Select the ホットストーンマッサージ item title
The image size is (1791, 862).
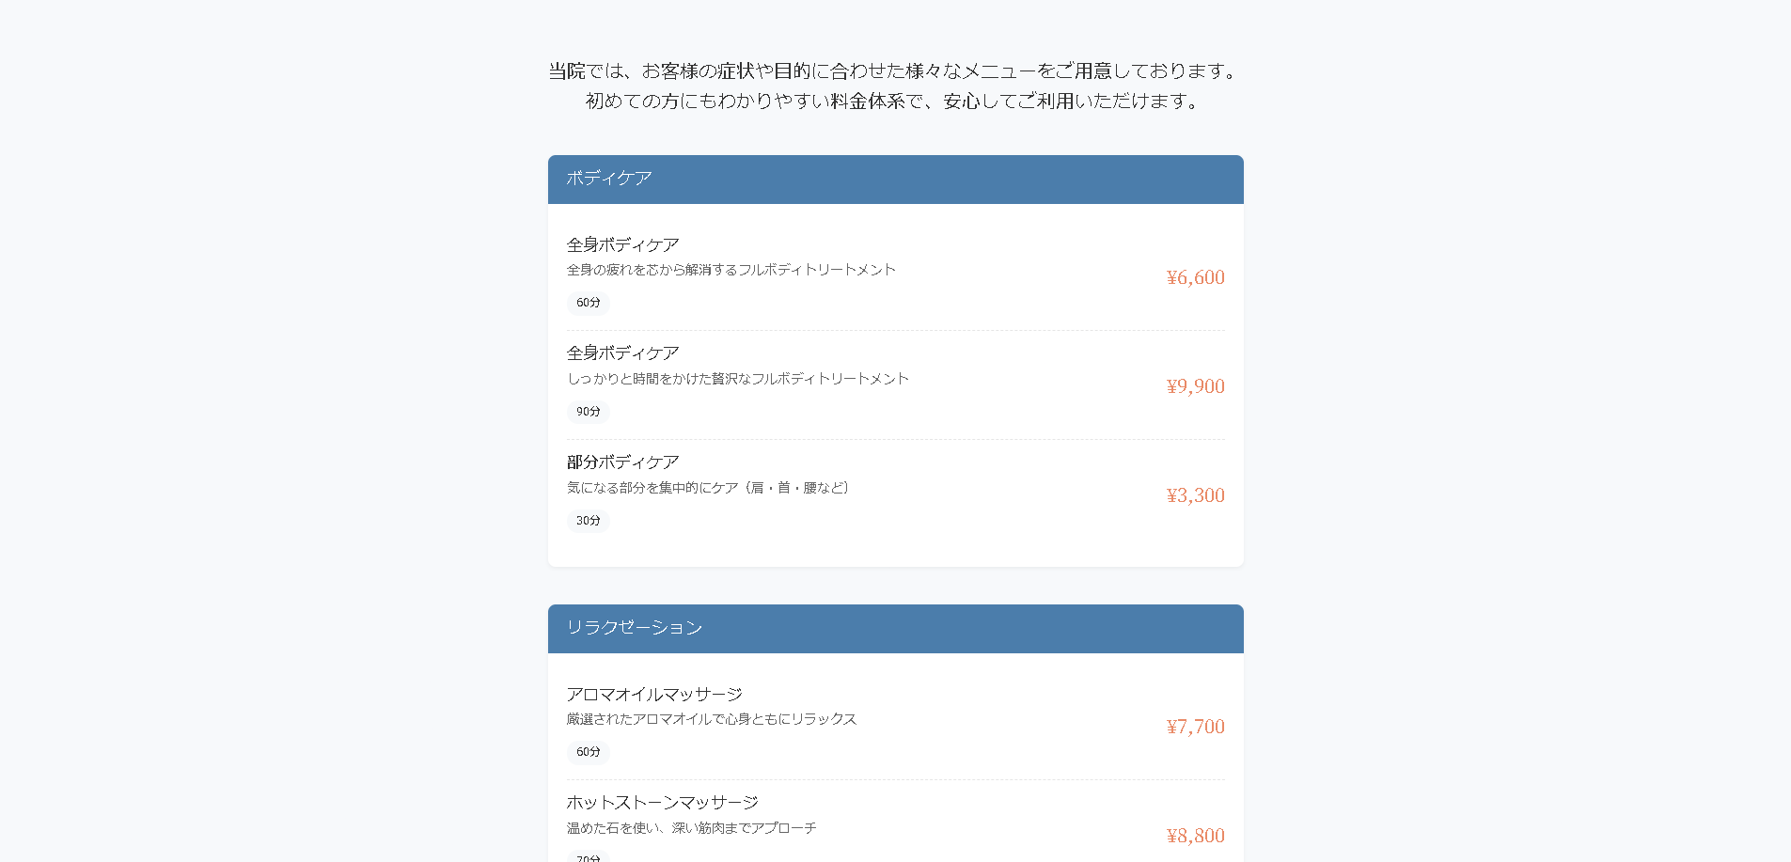662,803
